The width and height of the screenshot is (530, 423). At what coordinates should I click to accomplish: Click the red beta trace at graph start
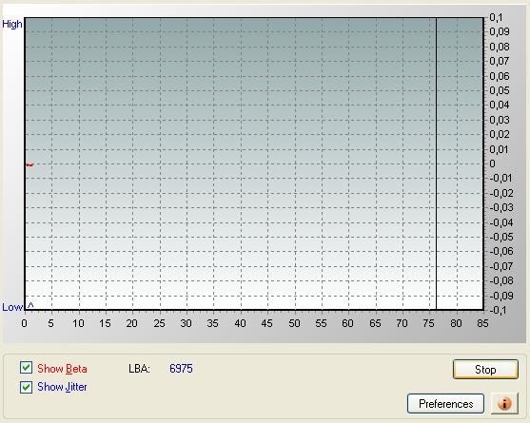coord(29,164)
